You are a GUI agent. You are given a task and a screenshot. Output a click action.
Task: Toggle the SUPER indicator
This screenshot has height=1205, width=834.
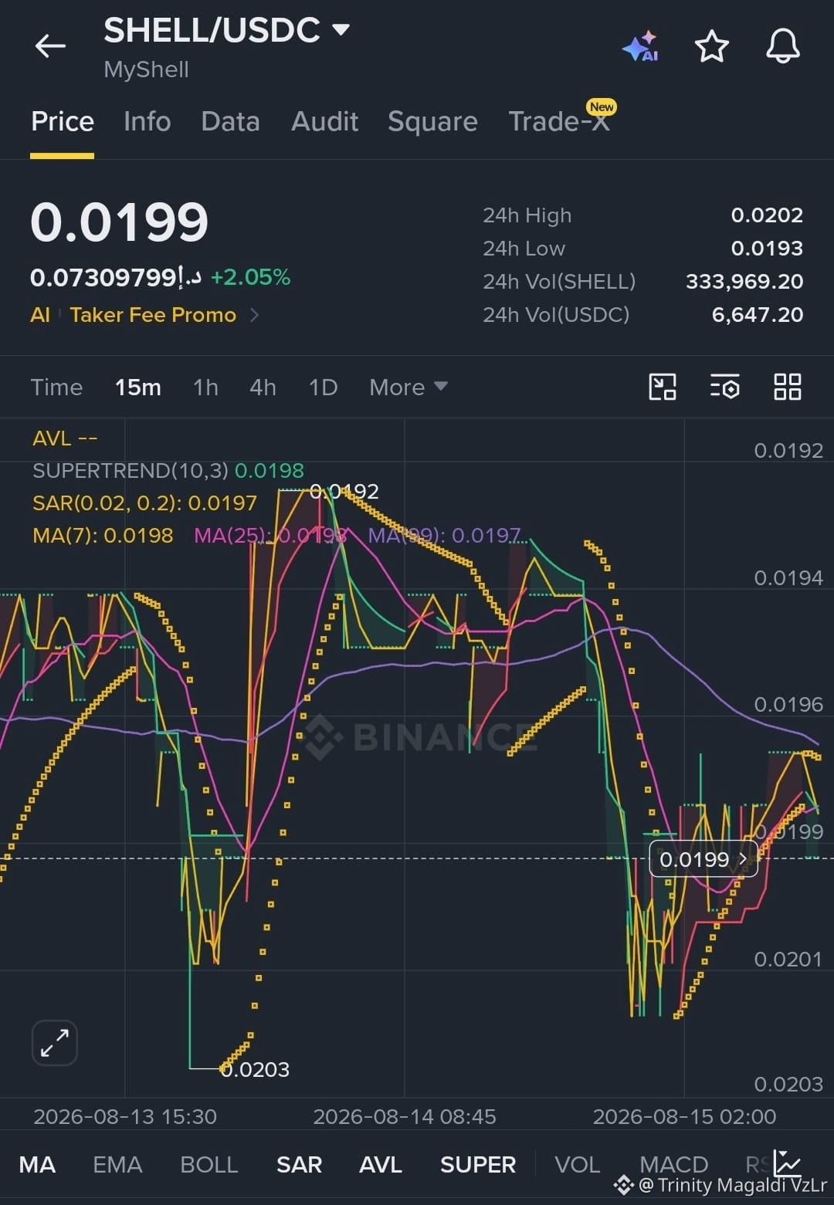478,1164
